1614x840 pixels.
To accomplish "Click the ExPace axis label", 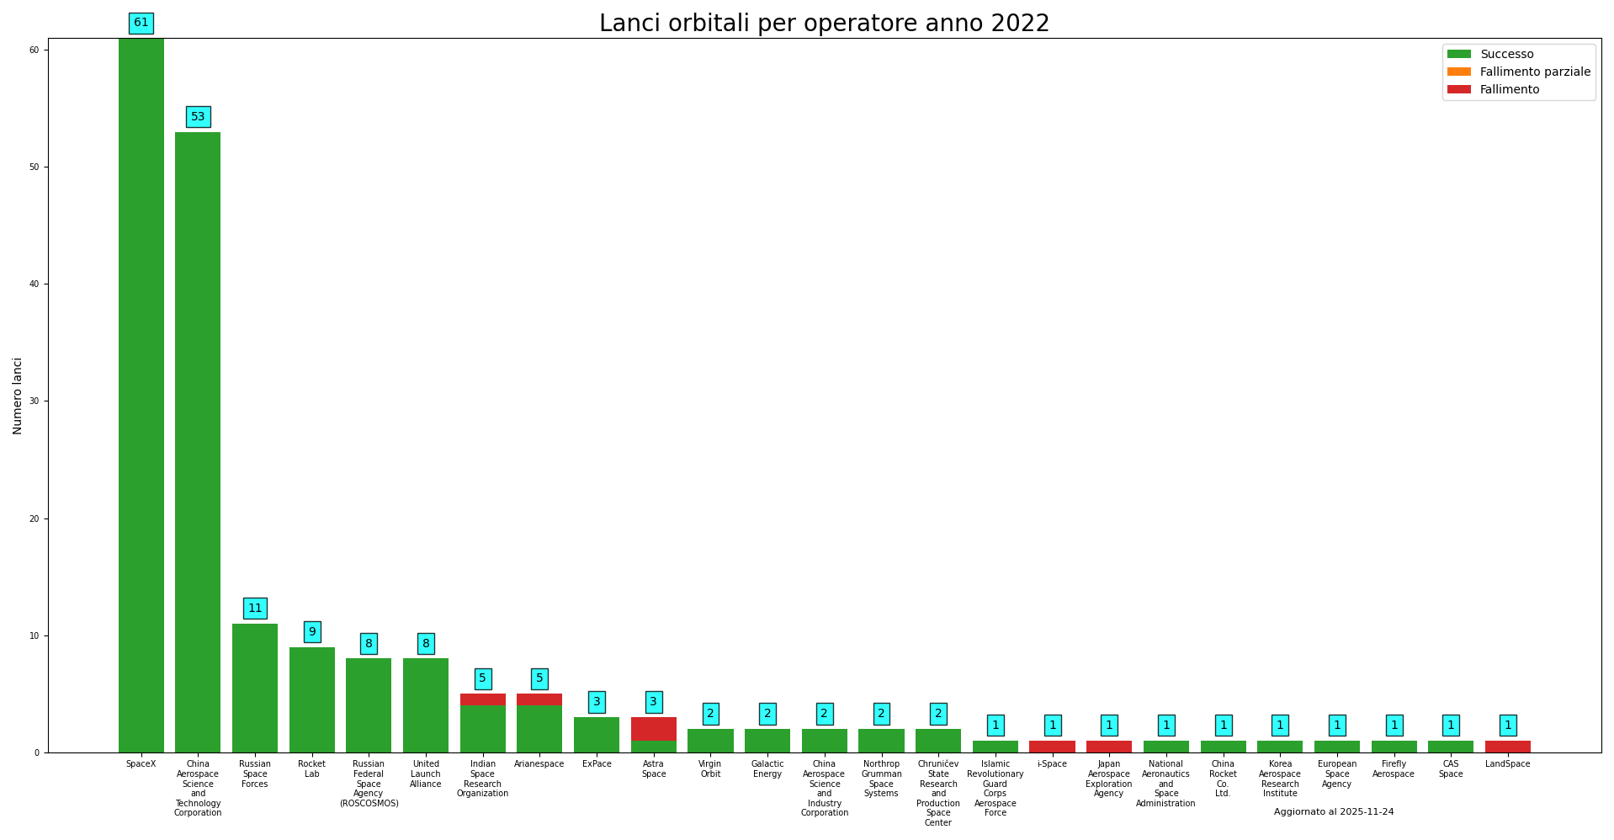I will pos(597,764).
